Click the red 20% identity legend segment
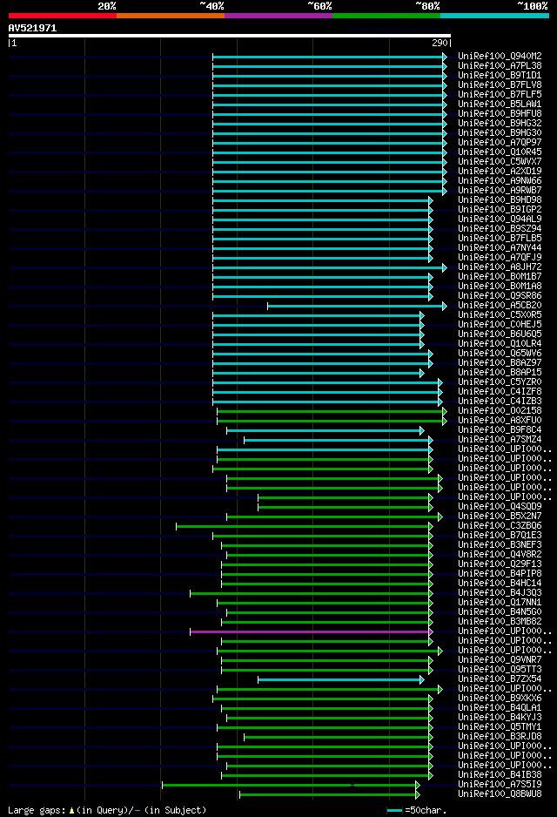 tap(63, 16)
